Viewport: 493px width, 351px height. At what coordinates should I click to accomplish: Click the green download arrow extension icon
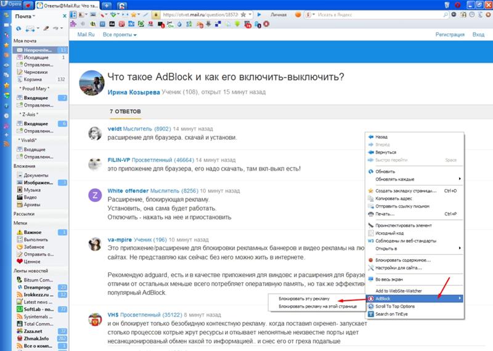(237, 24)
